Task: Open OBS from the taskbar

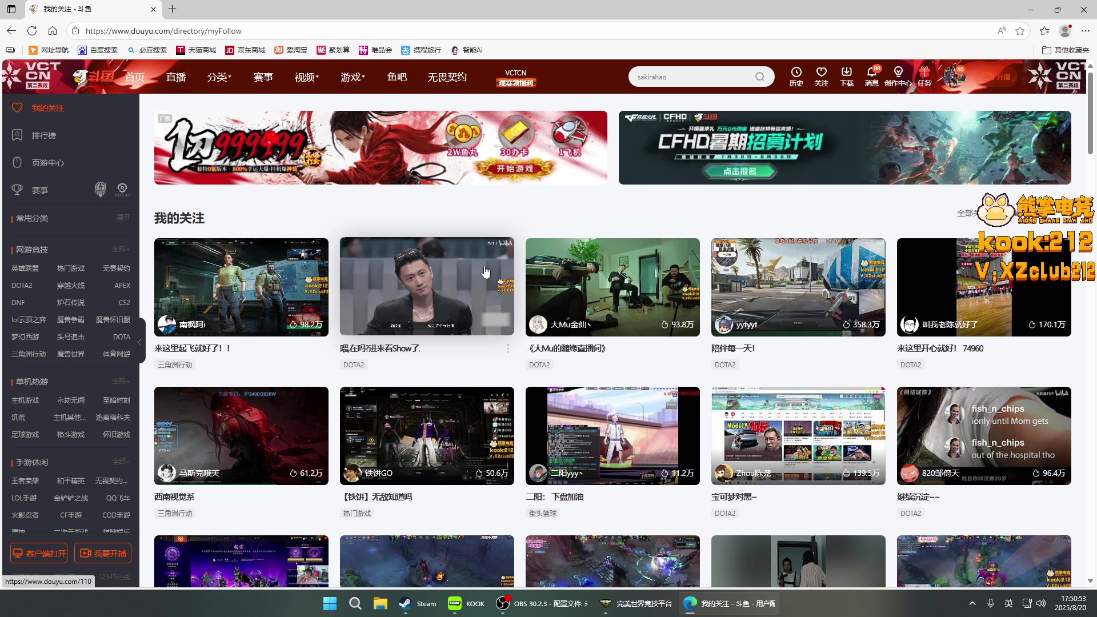Action: click(542, 603)
